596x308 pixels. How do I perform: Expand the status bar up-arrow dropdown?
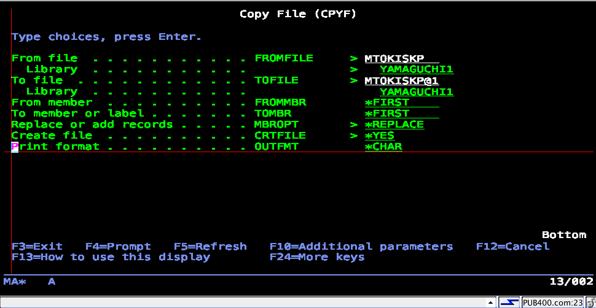click(x=490, y=303)
